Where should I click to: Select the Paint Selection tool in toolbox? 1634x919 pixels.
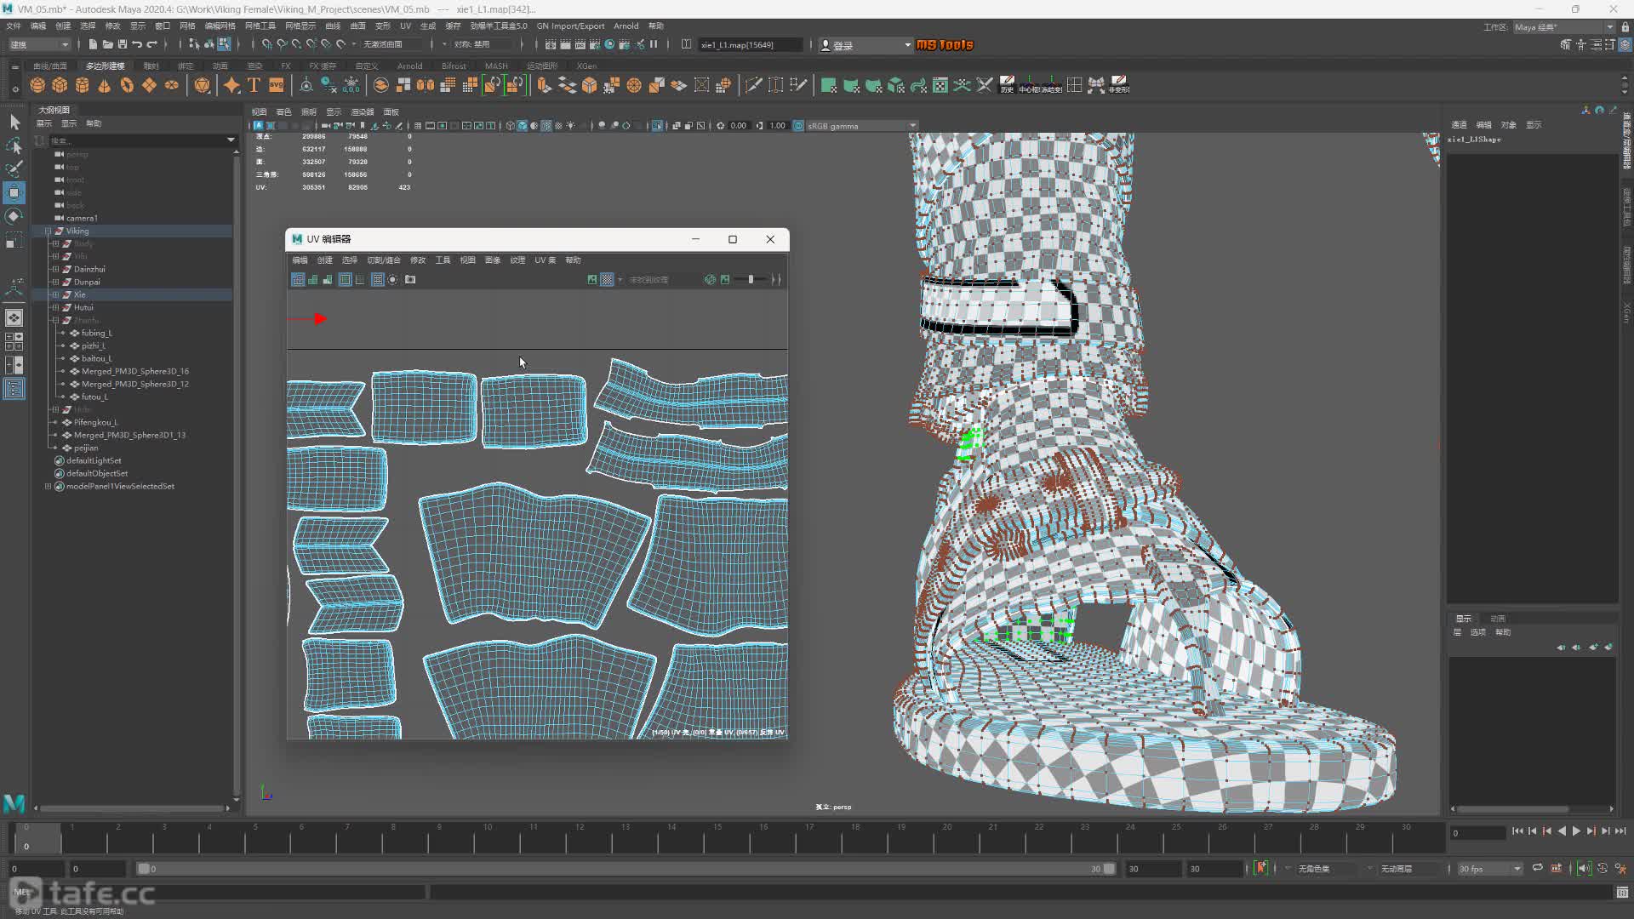coord(14,168)
